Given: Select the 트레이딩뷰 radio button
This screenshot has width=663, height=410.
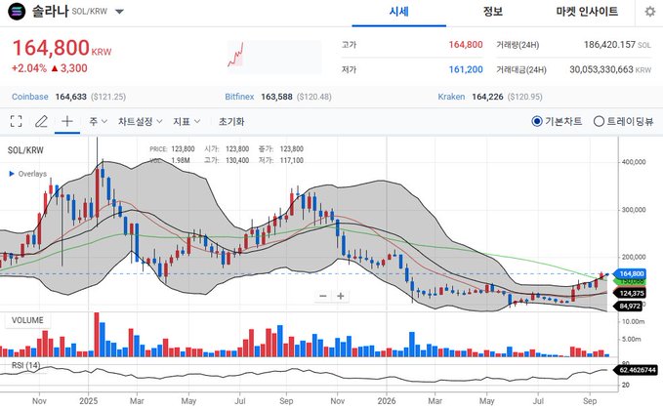Looking at the screenshot, I should pos(599,121).
